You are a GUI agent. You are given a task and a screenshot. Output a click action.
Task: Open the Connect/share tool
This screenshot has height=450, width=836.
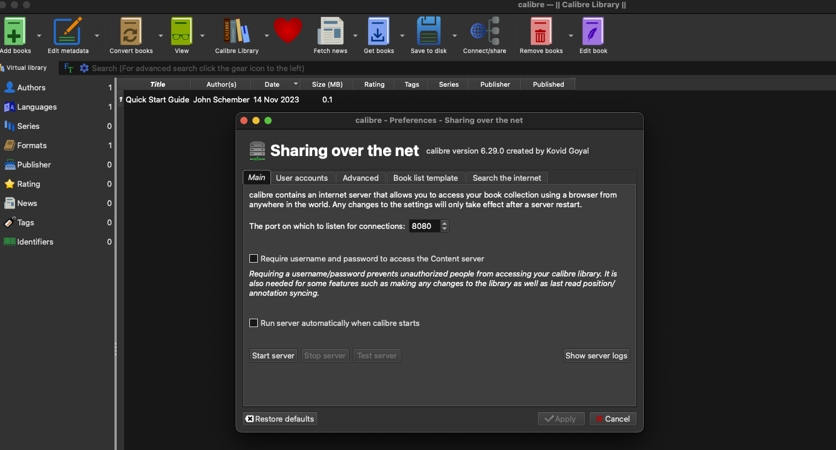(485, 31)
